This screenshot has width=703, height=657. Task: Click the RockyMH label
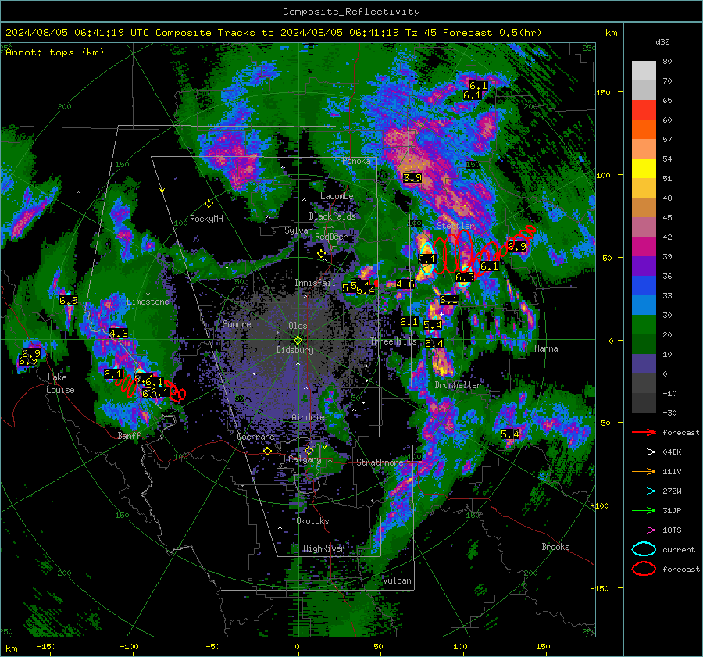(x=206, y=219)
